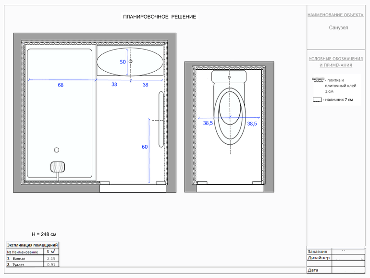Select the oval sink basin

129,62
